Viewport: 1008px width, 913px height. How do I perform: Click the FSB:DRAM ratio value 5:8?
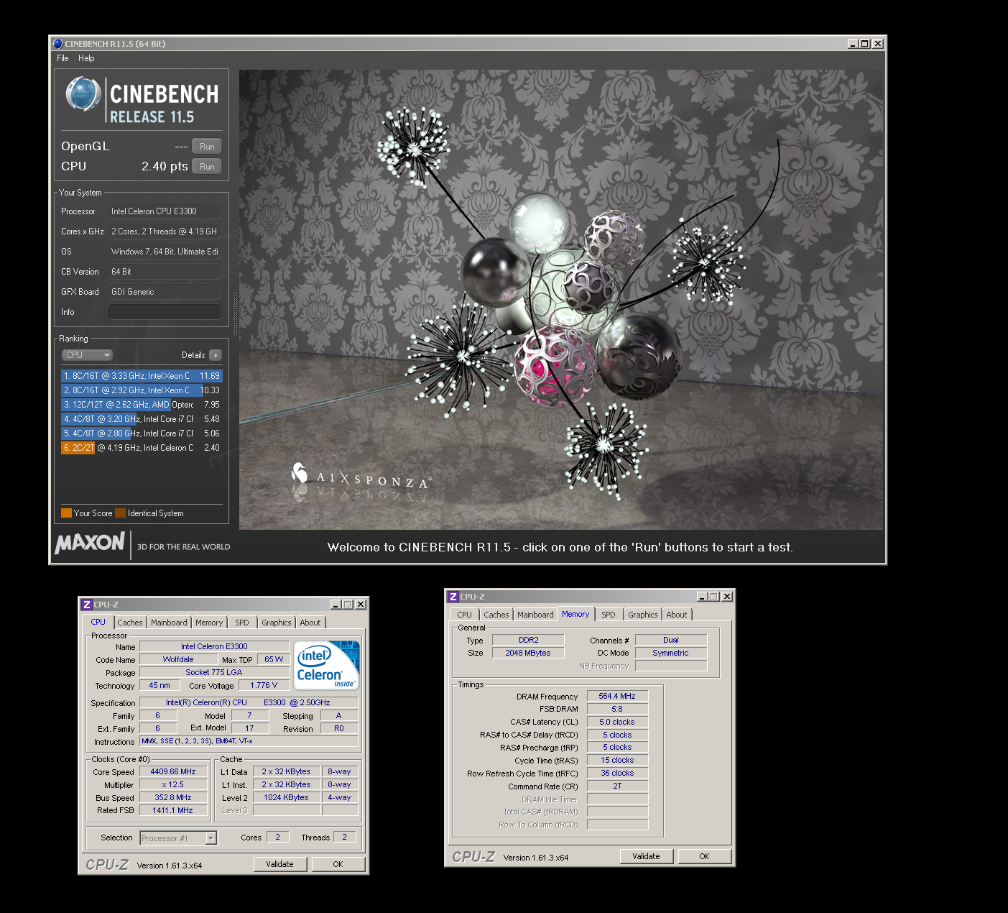[618, 709]
